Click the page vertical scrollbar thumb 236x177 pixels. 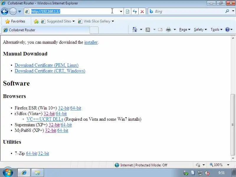pos(233,125)
